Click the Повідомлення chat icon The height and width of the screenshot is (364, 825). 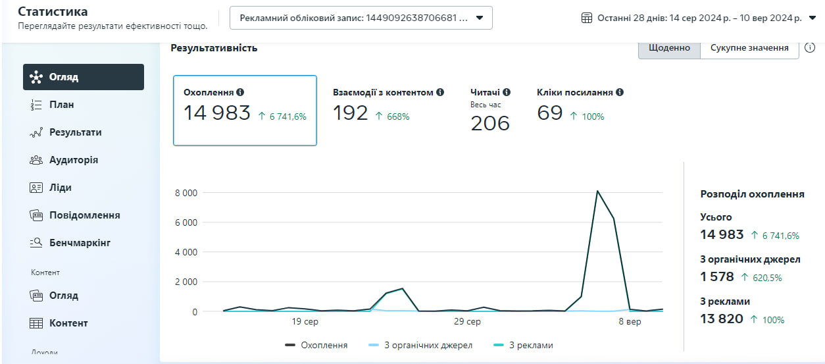pos(36,215)
